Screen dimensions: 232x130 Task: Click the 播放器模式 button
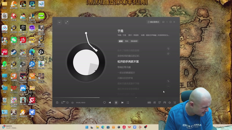coord(153,22)
